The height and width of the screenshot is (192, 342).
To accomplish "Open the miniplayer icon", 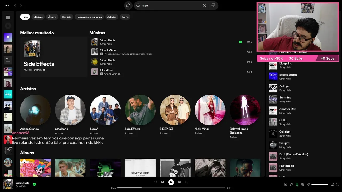I will pos(332,184).
